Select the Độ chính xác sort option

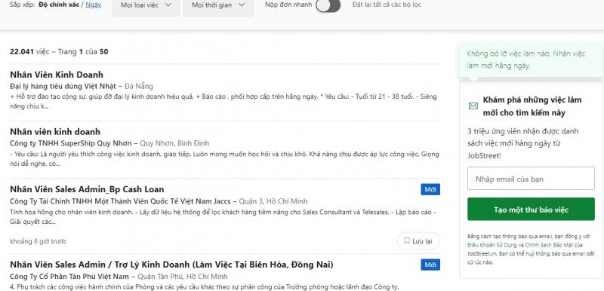click(59, 5)
